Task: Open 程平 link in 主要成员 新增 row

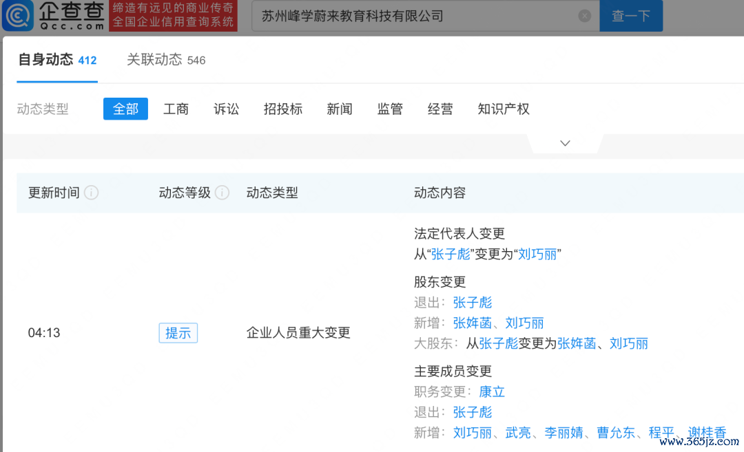Action: [661, 433]
